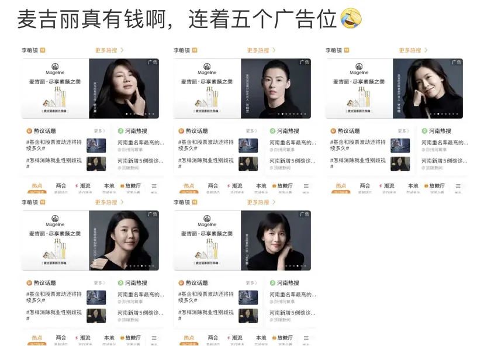Expand 更多热搜 chevron above the short-haired woman ad
This screenshot has width=484, height=346.
point(274,202)
